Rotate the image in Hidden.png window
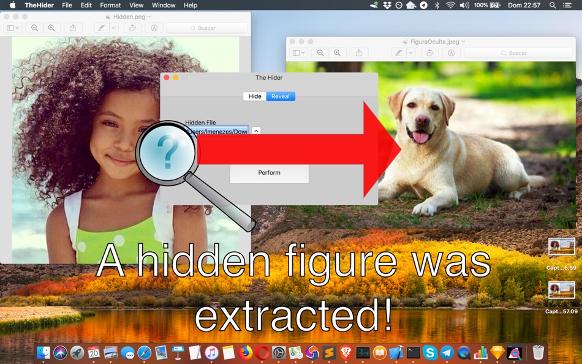Viewport: 582px width, 364px height. [132, 28]
